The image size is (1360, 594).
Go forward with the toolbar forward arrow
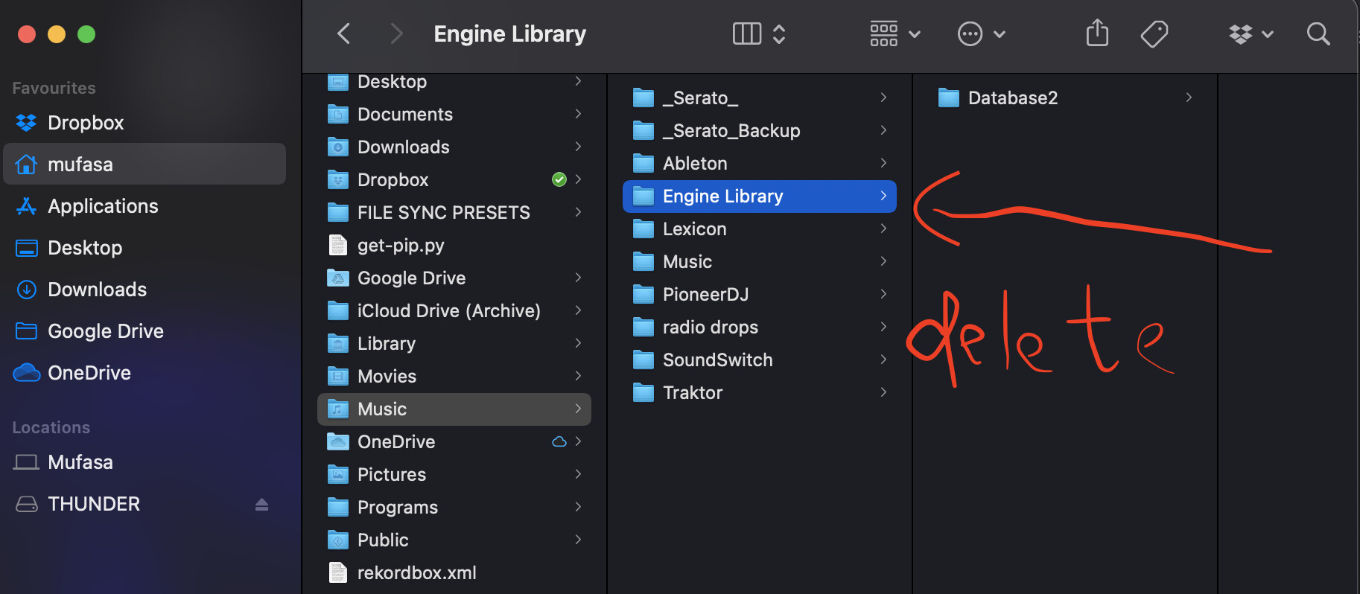pyautogui.click(x=396, y=33)
